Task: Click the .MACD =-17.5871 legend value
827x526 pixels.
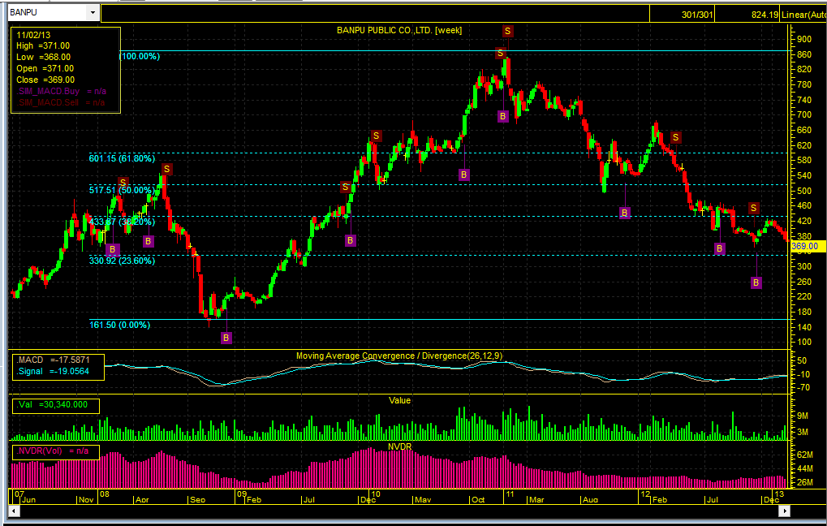Action: pyautogui.click(x=53, y=360)
